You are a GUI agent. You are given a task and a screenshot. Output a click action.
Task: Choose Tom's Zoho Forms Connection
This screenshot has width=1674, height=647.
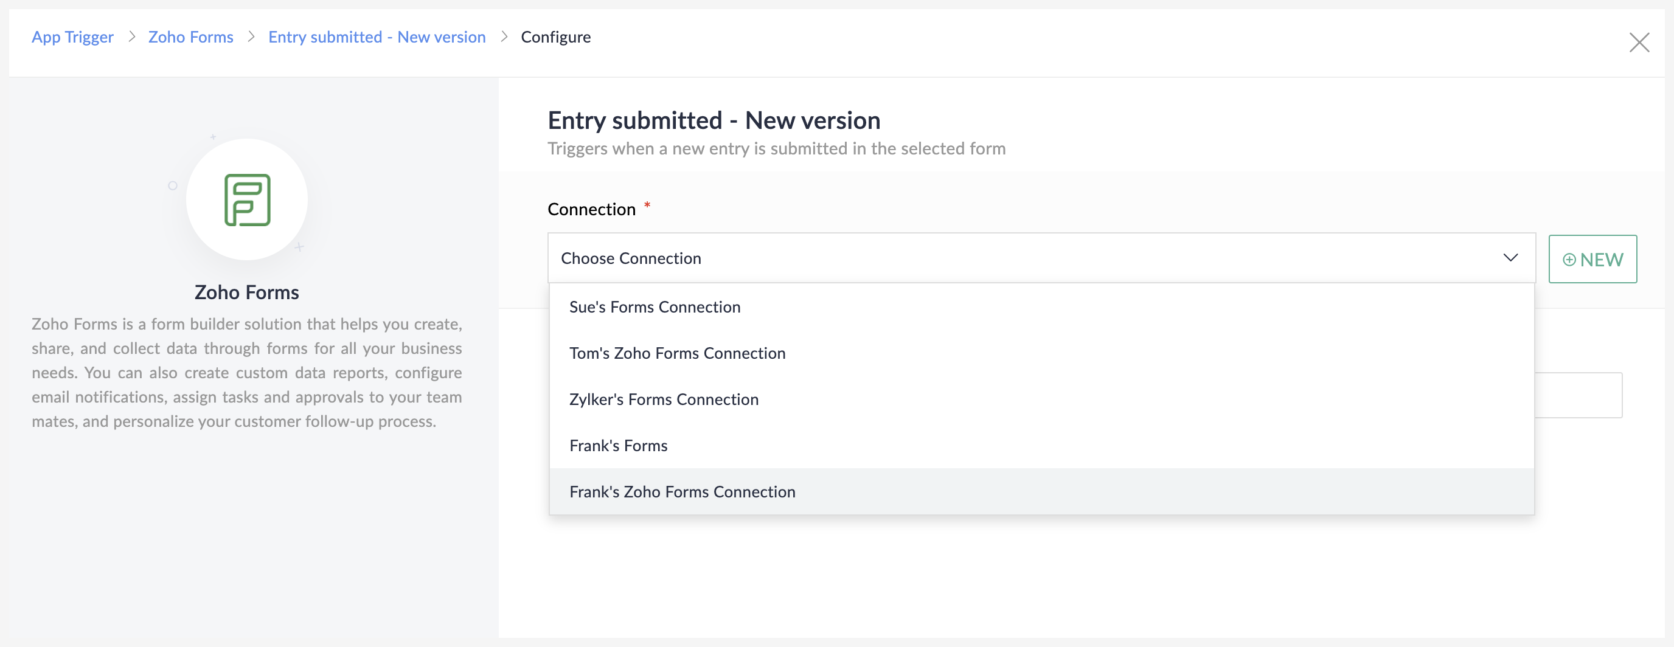click(x=677, y=353)
